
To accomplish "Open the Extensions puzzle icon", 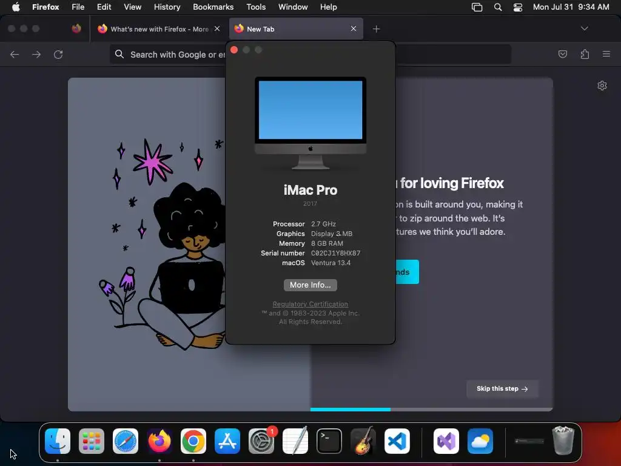I will click(x=585, y=54).
